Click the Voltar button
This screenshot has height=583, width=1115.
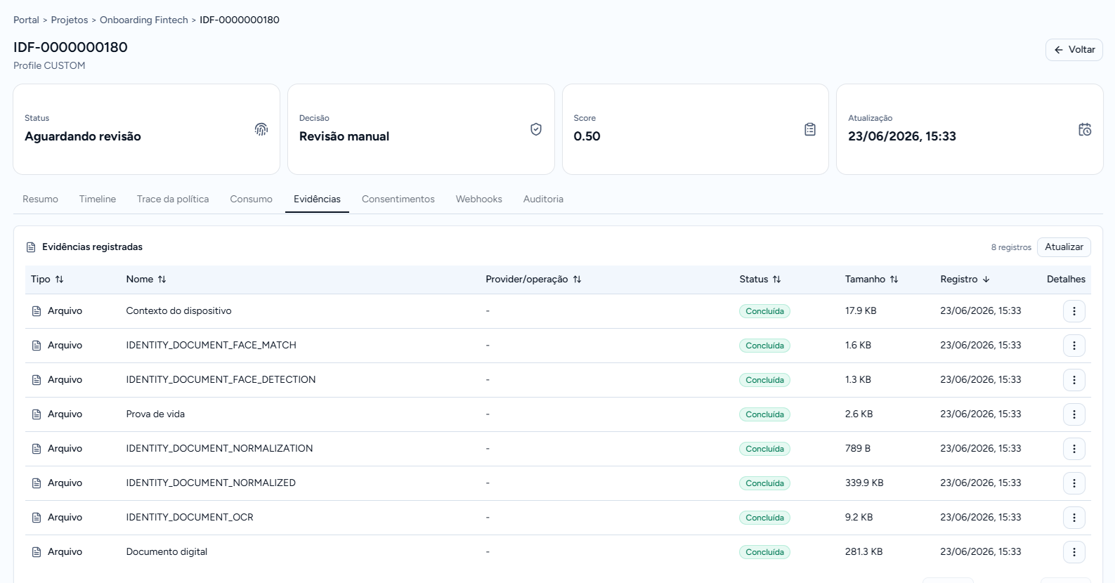tap(1074, 50)
